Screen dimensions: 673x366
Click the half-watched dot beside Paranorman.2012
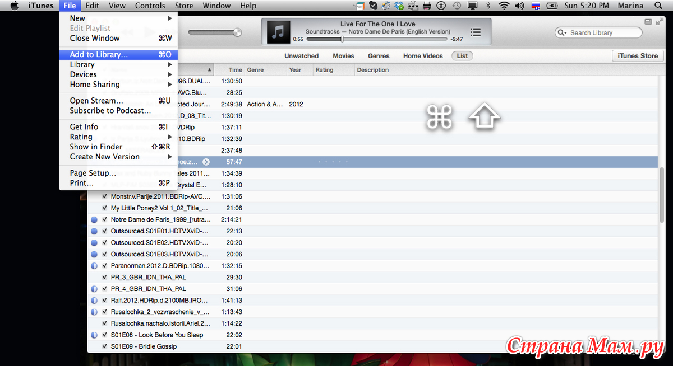tap(94, 266)
